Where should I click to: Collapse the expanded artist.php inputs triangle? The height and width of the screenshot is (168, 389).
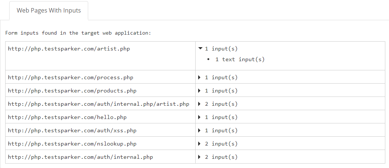pos(200,48)
